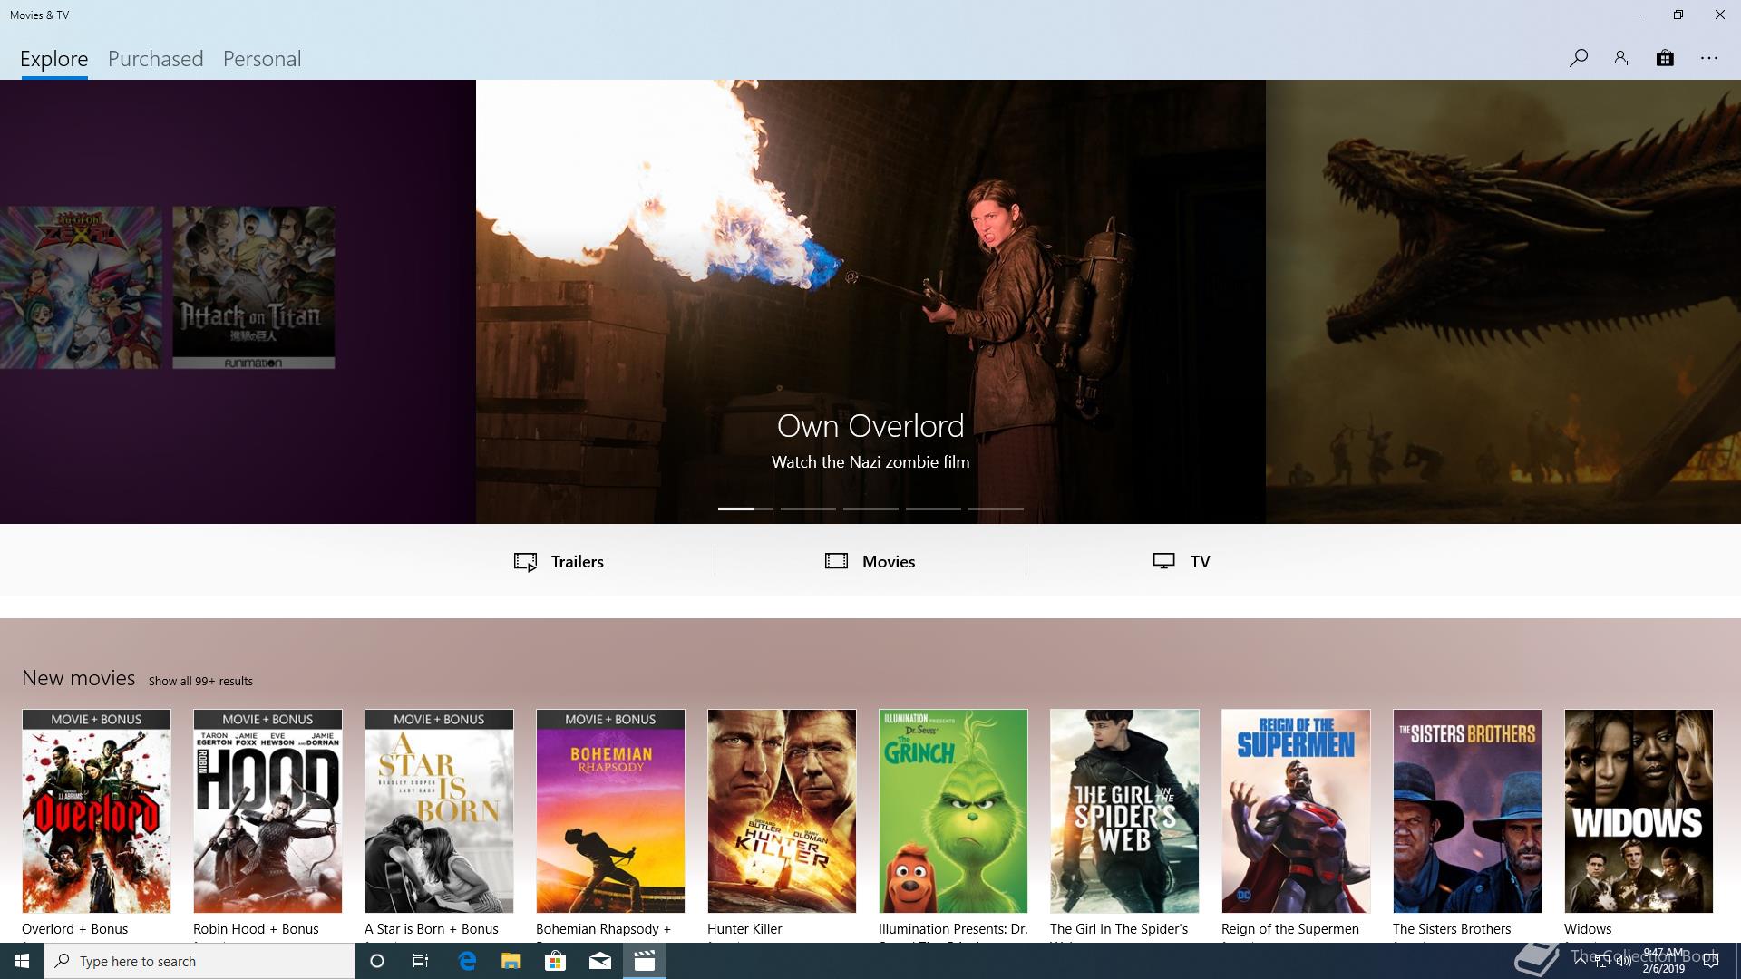Open the Mail app from the taskbar
The height and width of the screenshot is (979, 1741).
pos(600,961)
